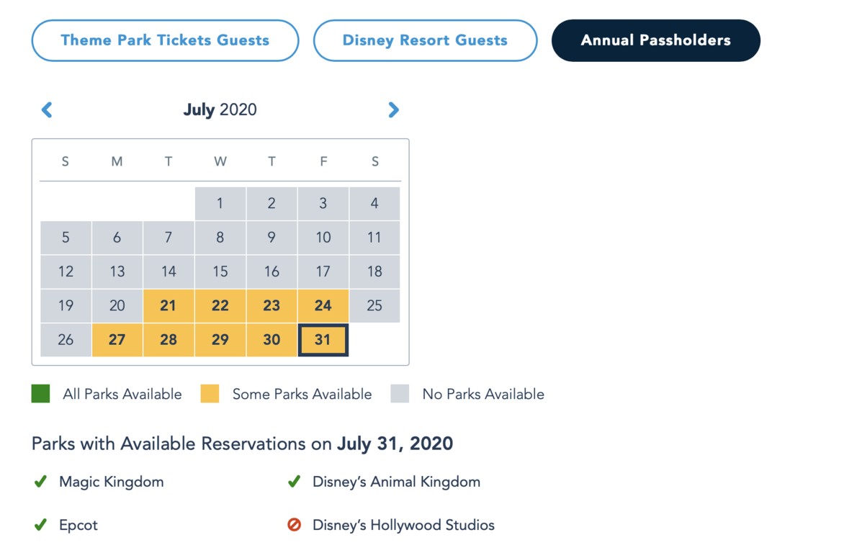Click checkmark beside Disney's Animal Kingdom
857x553 pixels.
(294, 482)
